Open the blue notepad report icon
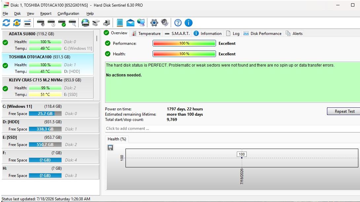Viewport: 360px width, 202px height. coord(120,23)
